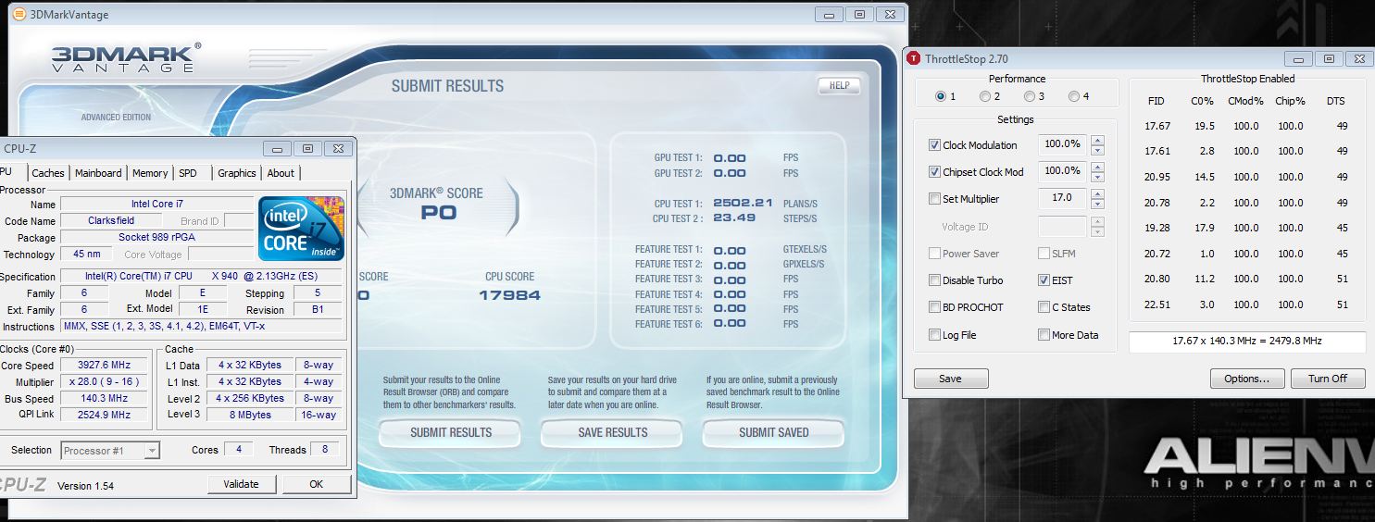Enable the C States checkbox

point(1044,307)
